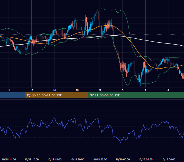Viewport: 184px width, 162px height.
Task: Click the 10/18 20:00 date label
Action: [77, 159]
